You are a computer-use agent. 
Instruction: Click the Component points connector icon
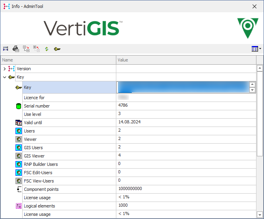[19, 189]
